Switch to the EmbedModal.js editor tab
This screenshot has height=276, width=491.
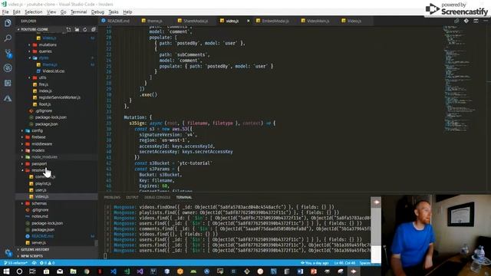pyautogui.click(x=275, y=21)
